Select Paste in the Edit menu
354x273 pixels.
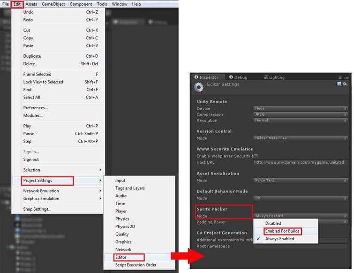coord(59,45)
